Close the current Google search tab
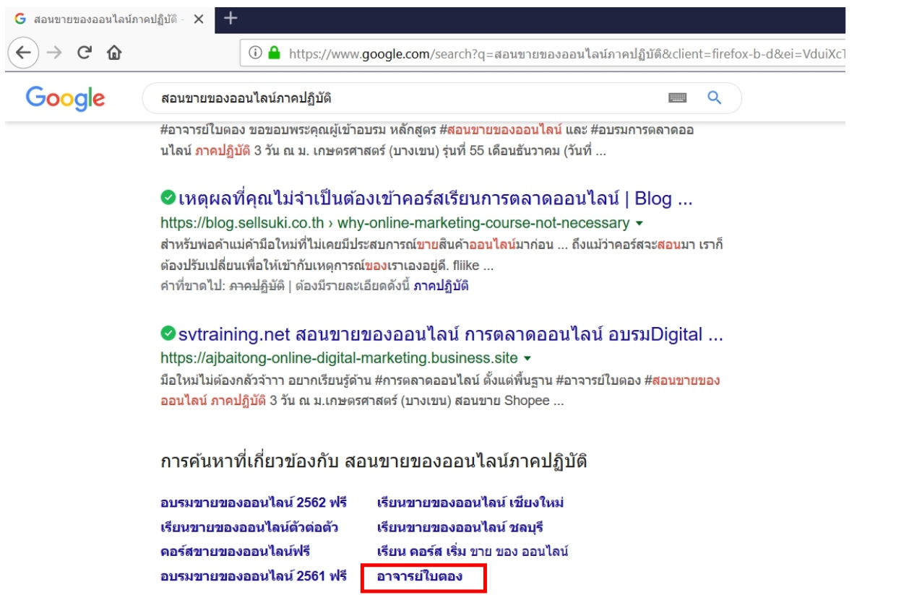This screenshot has height=613, width=909. click(198, 19)
